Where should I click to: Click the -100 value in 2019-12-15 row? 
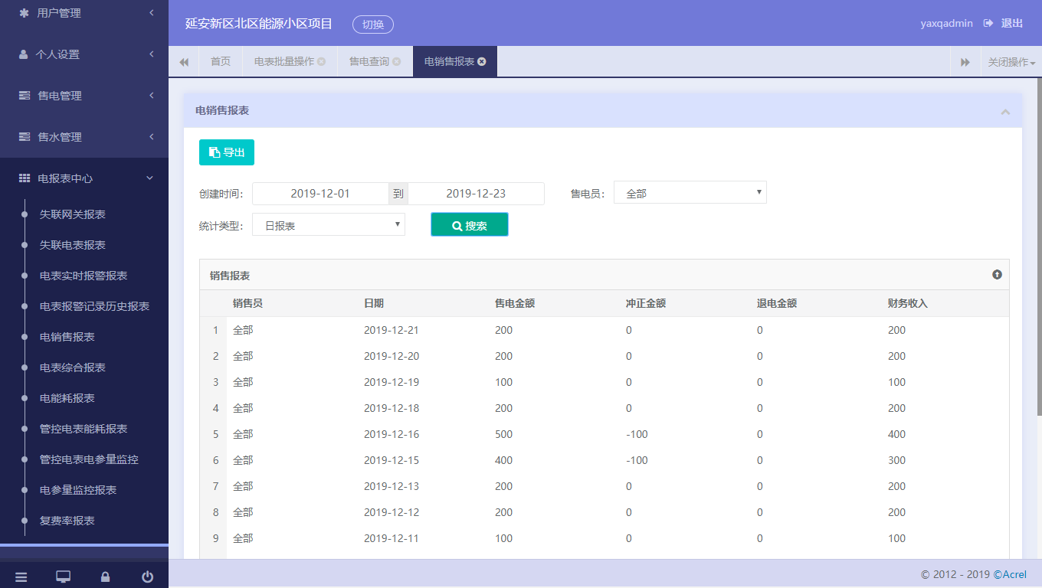click(x=637, y=460)
